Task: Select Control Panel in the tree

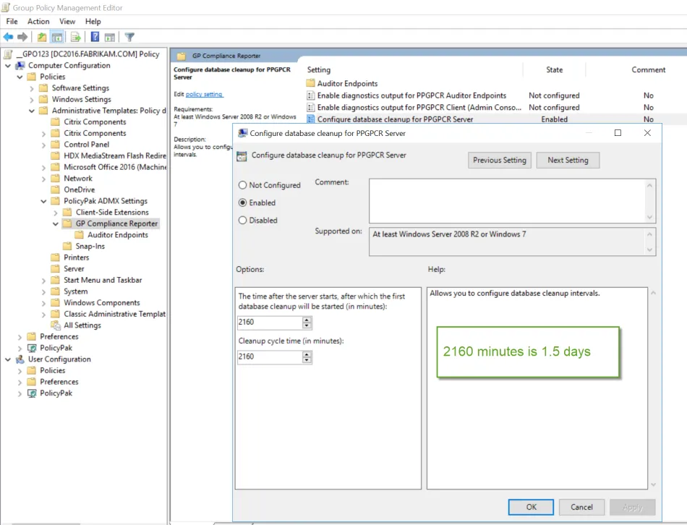Action: click(86, 145)
